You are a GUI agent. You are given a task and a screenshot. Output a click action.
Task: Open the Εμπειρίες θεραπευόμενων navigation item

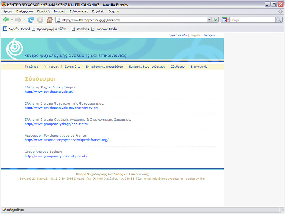[x=147, y=67]
